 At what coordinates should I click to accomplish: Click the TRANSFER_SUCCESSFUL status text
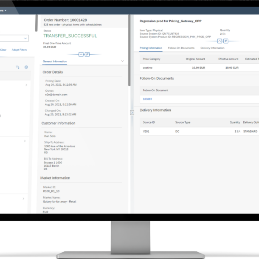point(70,36)
